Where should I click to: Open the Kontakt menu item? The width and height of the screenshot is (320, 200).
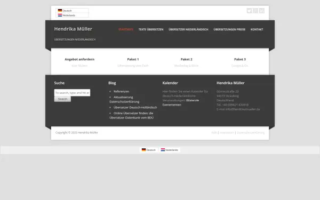pyautogui.click(x=257, y=29)
